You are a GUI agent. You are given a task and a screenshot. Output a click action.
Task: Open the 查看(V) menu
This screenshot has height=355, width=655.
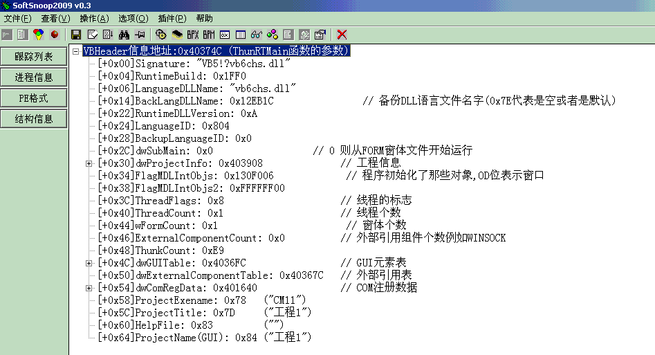tap(55, 19)
